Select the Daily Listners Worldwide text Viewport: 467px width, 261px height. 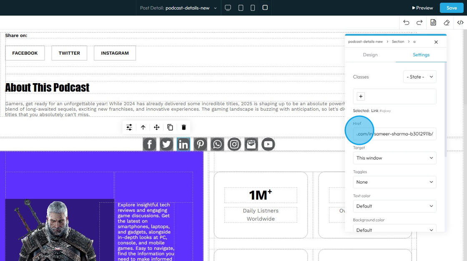click(x=261, y=215)
